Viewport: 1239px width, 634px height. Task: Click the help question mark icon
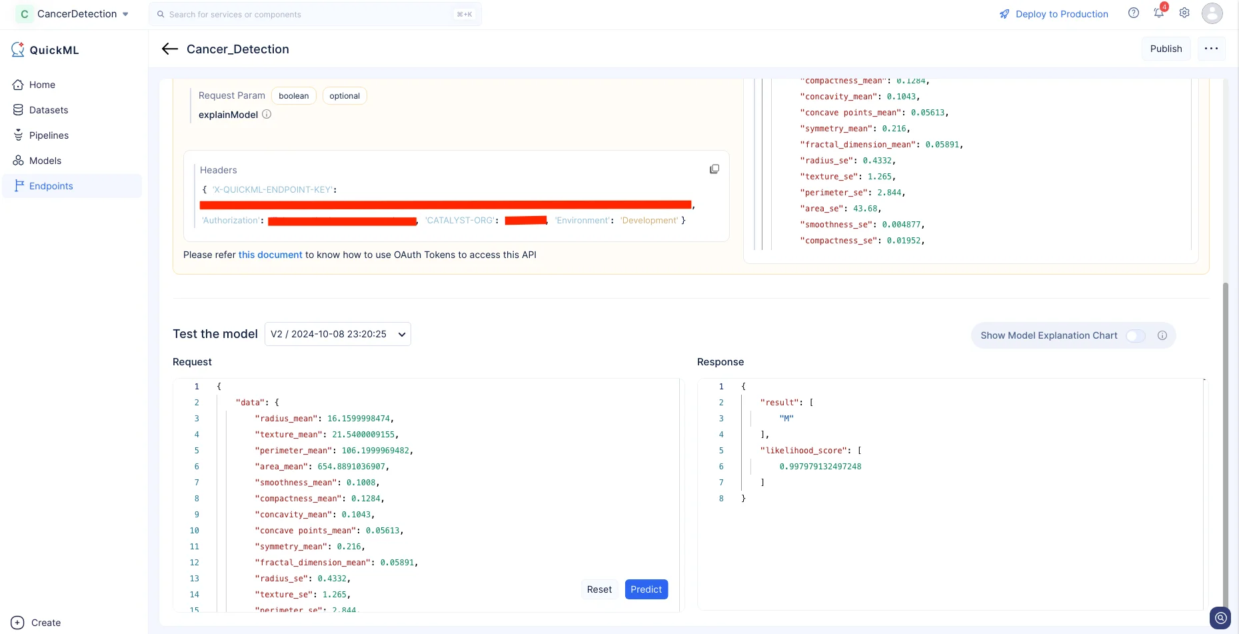[1134, 13]
